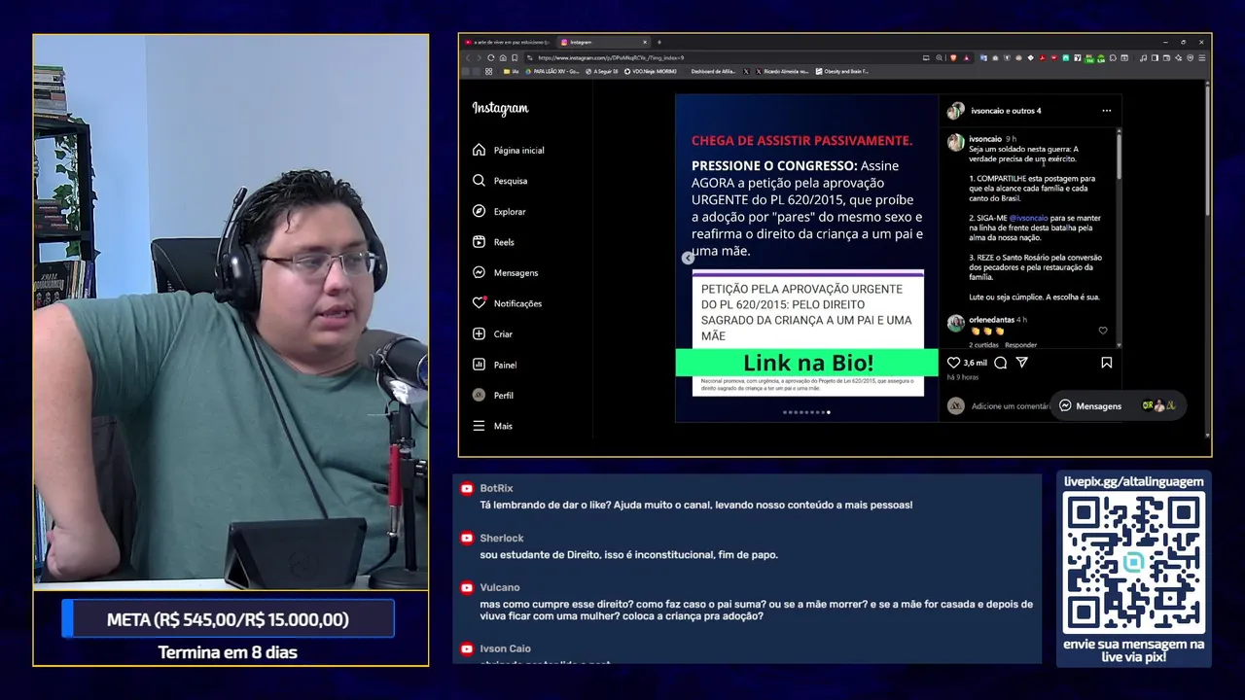The width and height of the screenshot is (1245, 700).
Task: Click carousel pagination dots under image
Action: (807, 412)
